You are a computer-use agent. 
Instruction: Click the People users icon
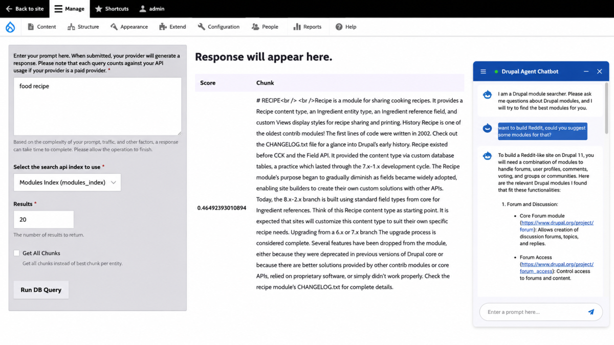tap(255, 27)
